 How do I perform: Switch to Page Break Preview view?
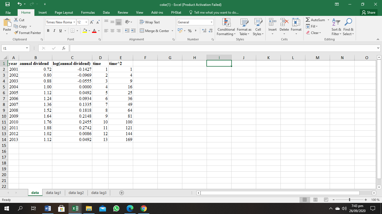click(x=326, y=200)
